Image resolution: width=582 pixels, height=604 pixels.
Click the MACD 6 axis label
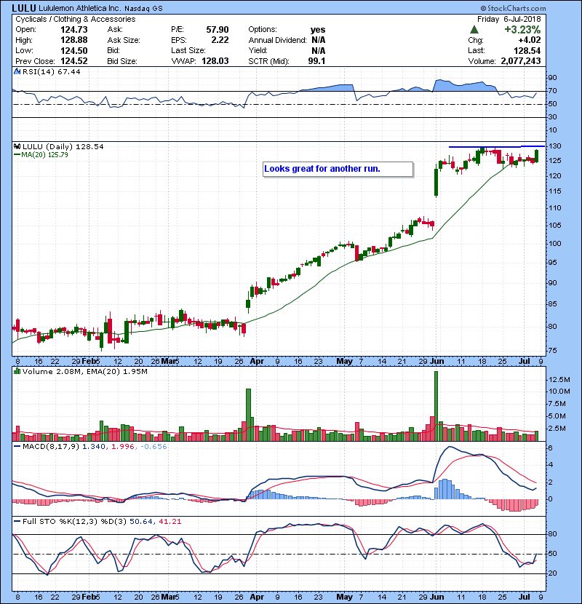(551, 448)
